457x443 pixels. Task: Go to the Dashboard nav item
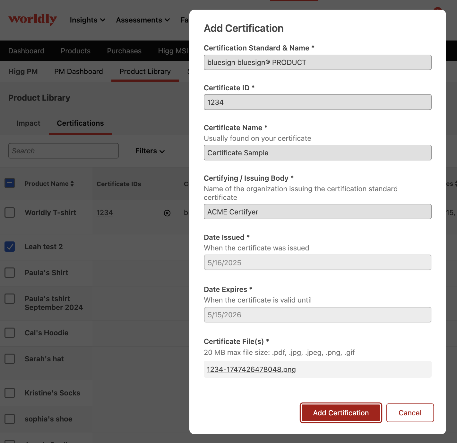click(26, 51)
